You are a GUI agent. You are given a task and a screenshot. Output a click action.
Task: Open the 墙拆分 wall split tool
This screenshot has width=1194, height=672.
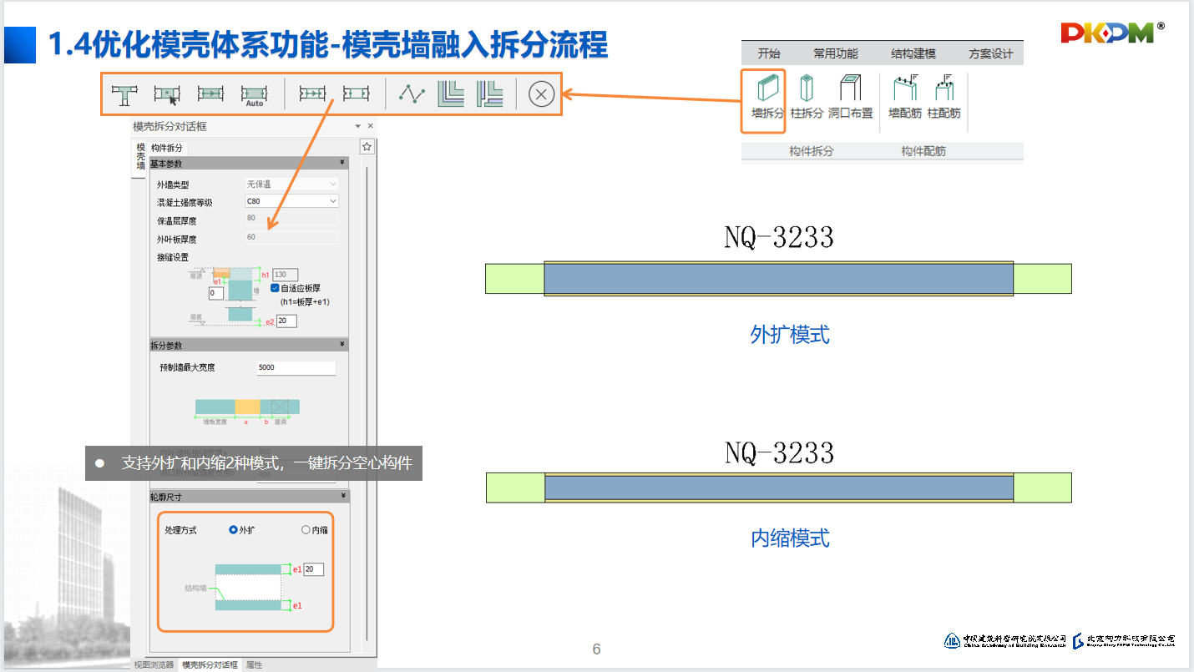coord(767,99)
